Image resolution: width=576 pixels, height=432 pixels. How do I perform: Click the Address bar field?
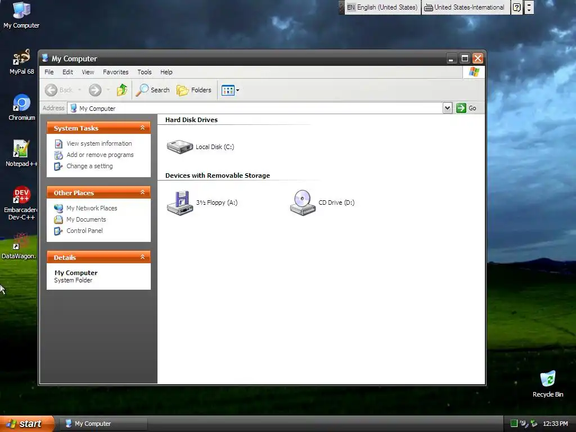(255, 108)
